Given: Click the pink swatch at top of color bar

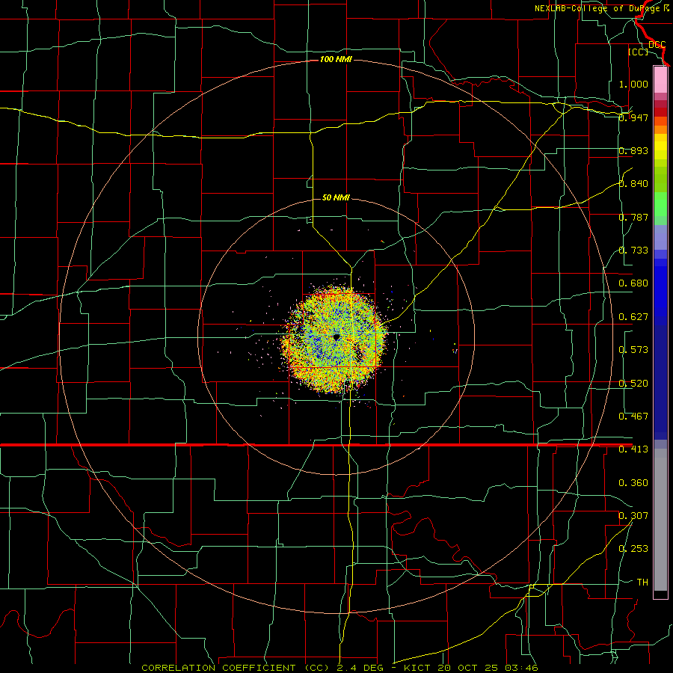Looking at the screenshot, I should coord(660,79).
